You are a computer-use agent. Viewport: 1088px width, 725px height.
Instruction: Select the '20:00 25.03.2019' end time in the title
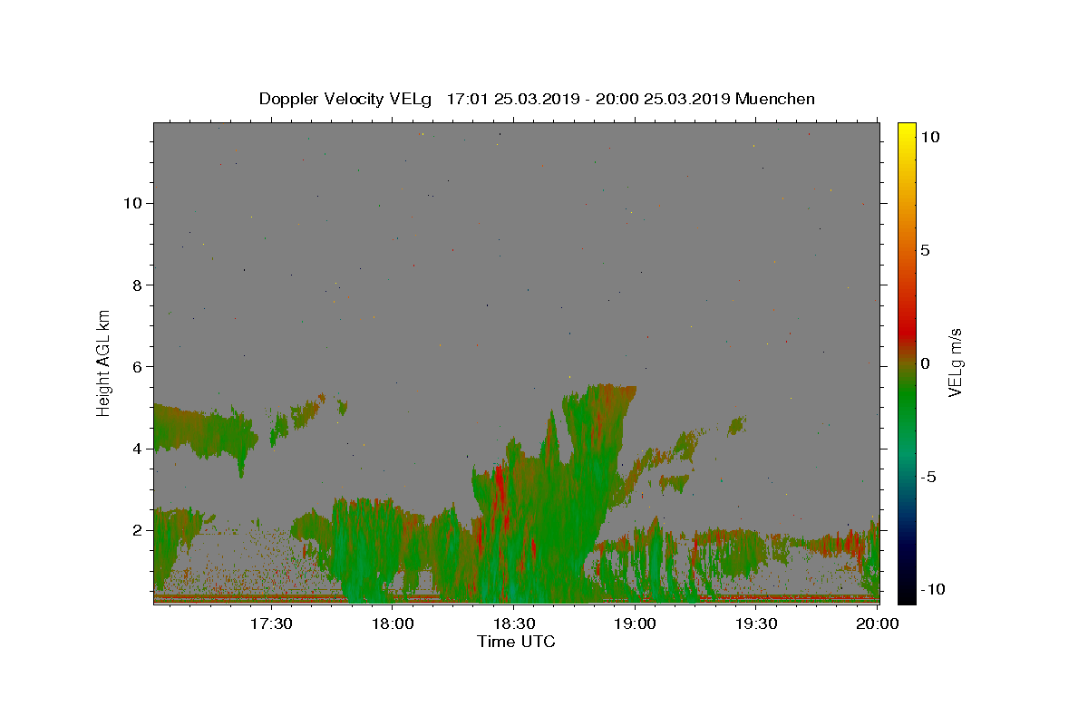(661, 99)
